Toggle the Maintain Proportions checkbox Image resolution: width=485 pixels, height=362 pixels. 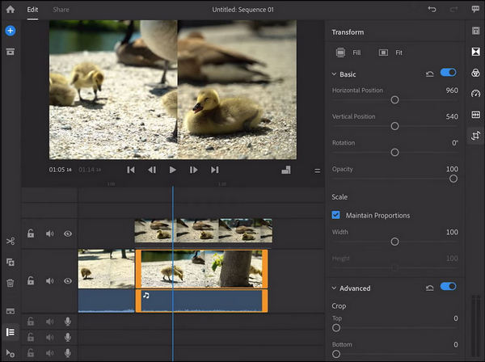tap(336, 215)
